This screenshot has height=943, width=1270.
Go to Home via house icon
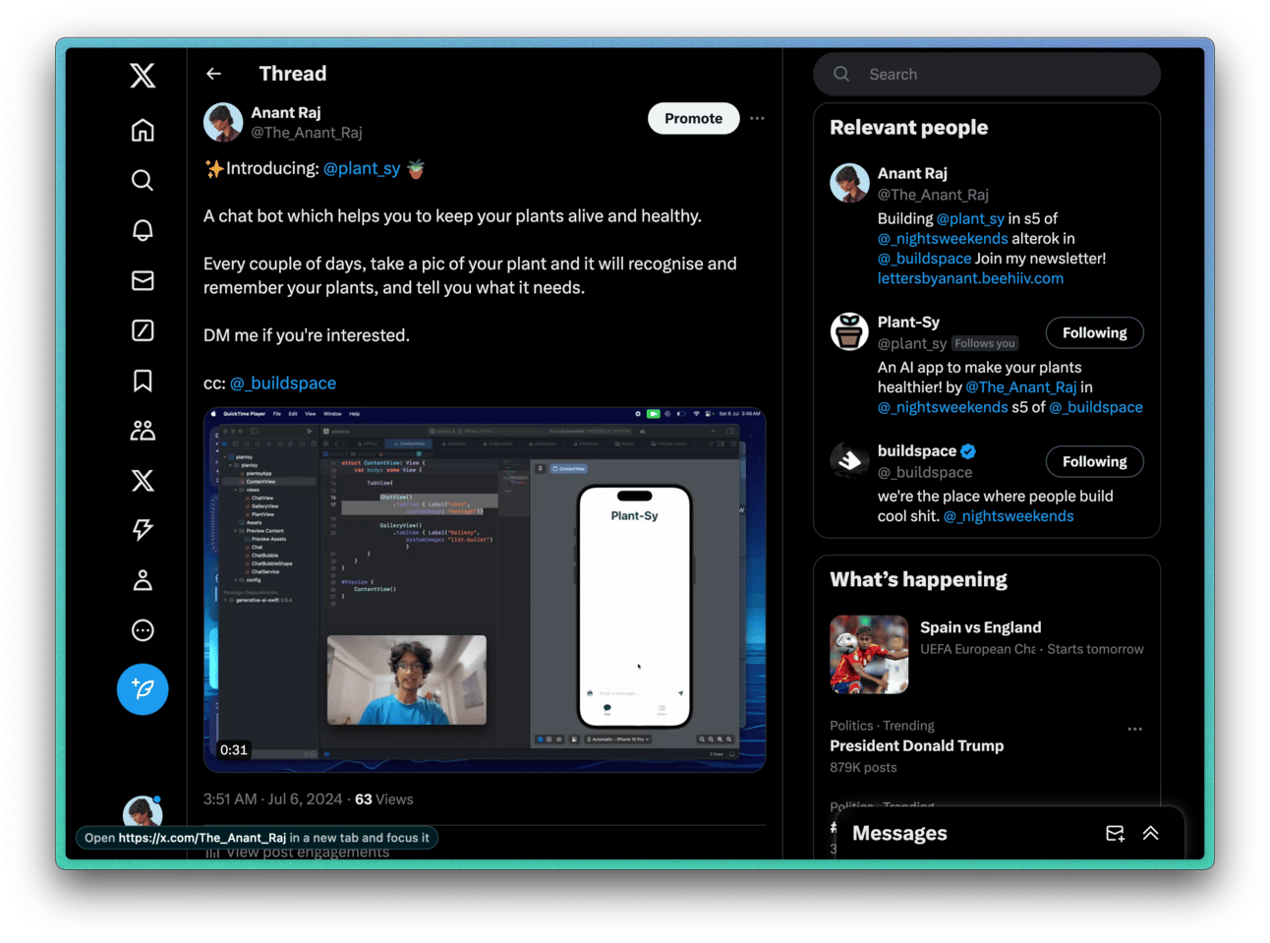click(143, 130)
